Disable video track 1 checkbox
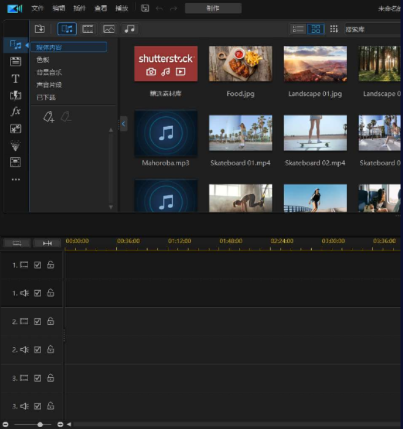The width and height of the screenshot is (403, 429). [x=37, y=265]
